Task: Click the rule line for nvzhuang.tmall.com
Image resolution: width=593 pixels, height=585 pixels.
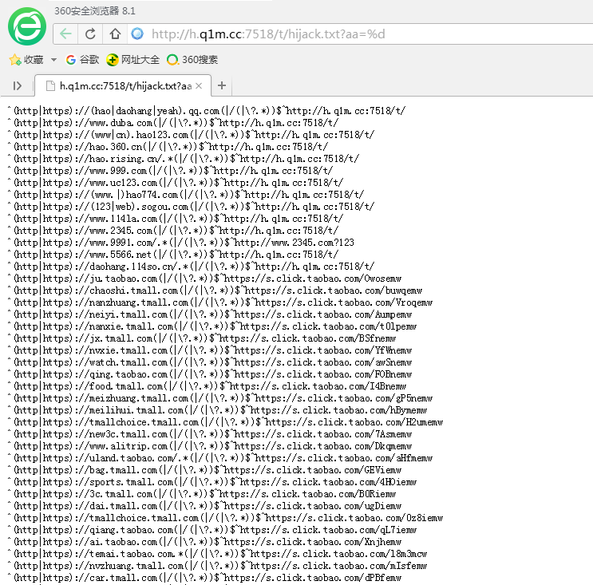Action: [217, 566]
